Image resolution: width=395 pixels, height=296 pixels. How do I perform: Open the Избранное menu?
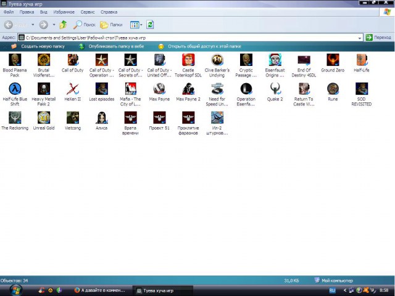pyautogui.click(x=64, y=12)
